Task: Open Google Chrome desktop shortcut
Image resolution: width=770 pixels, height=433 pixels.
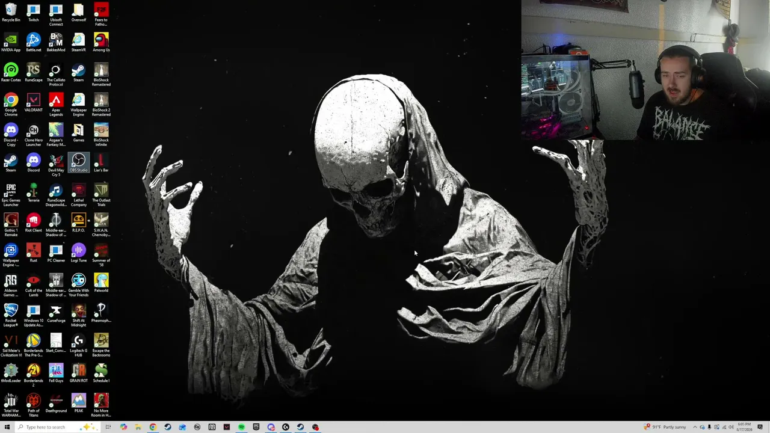Action: click(x=11, y=105)
